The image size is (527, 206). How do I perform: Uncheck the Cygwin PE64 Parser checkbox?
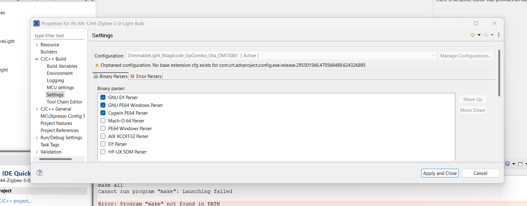tap(103, 113)
